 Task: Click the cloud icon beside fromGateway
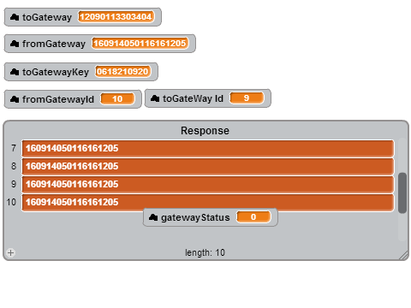pos(15,44)
